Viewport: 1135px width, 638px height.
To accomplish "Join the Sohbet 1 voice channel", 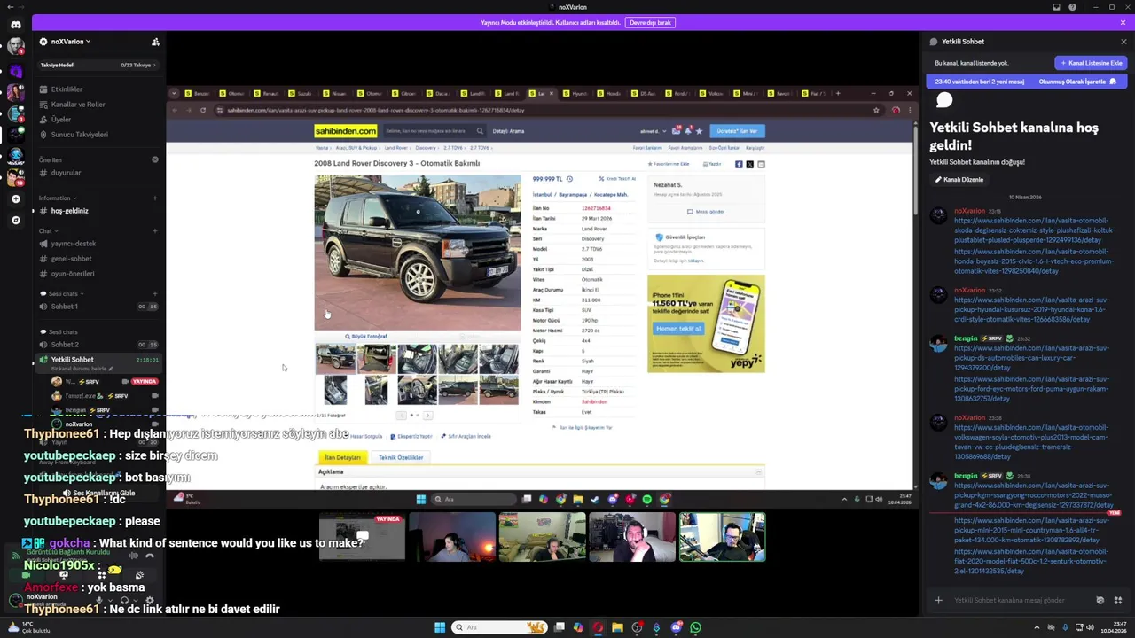I will click(x=98, y=307).
